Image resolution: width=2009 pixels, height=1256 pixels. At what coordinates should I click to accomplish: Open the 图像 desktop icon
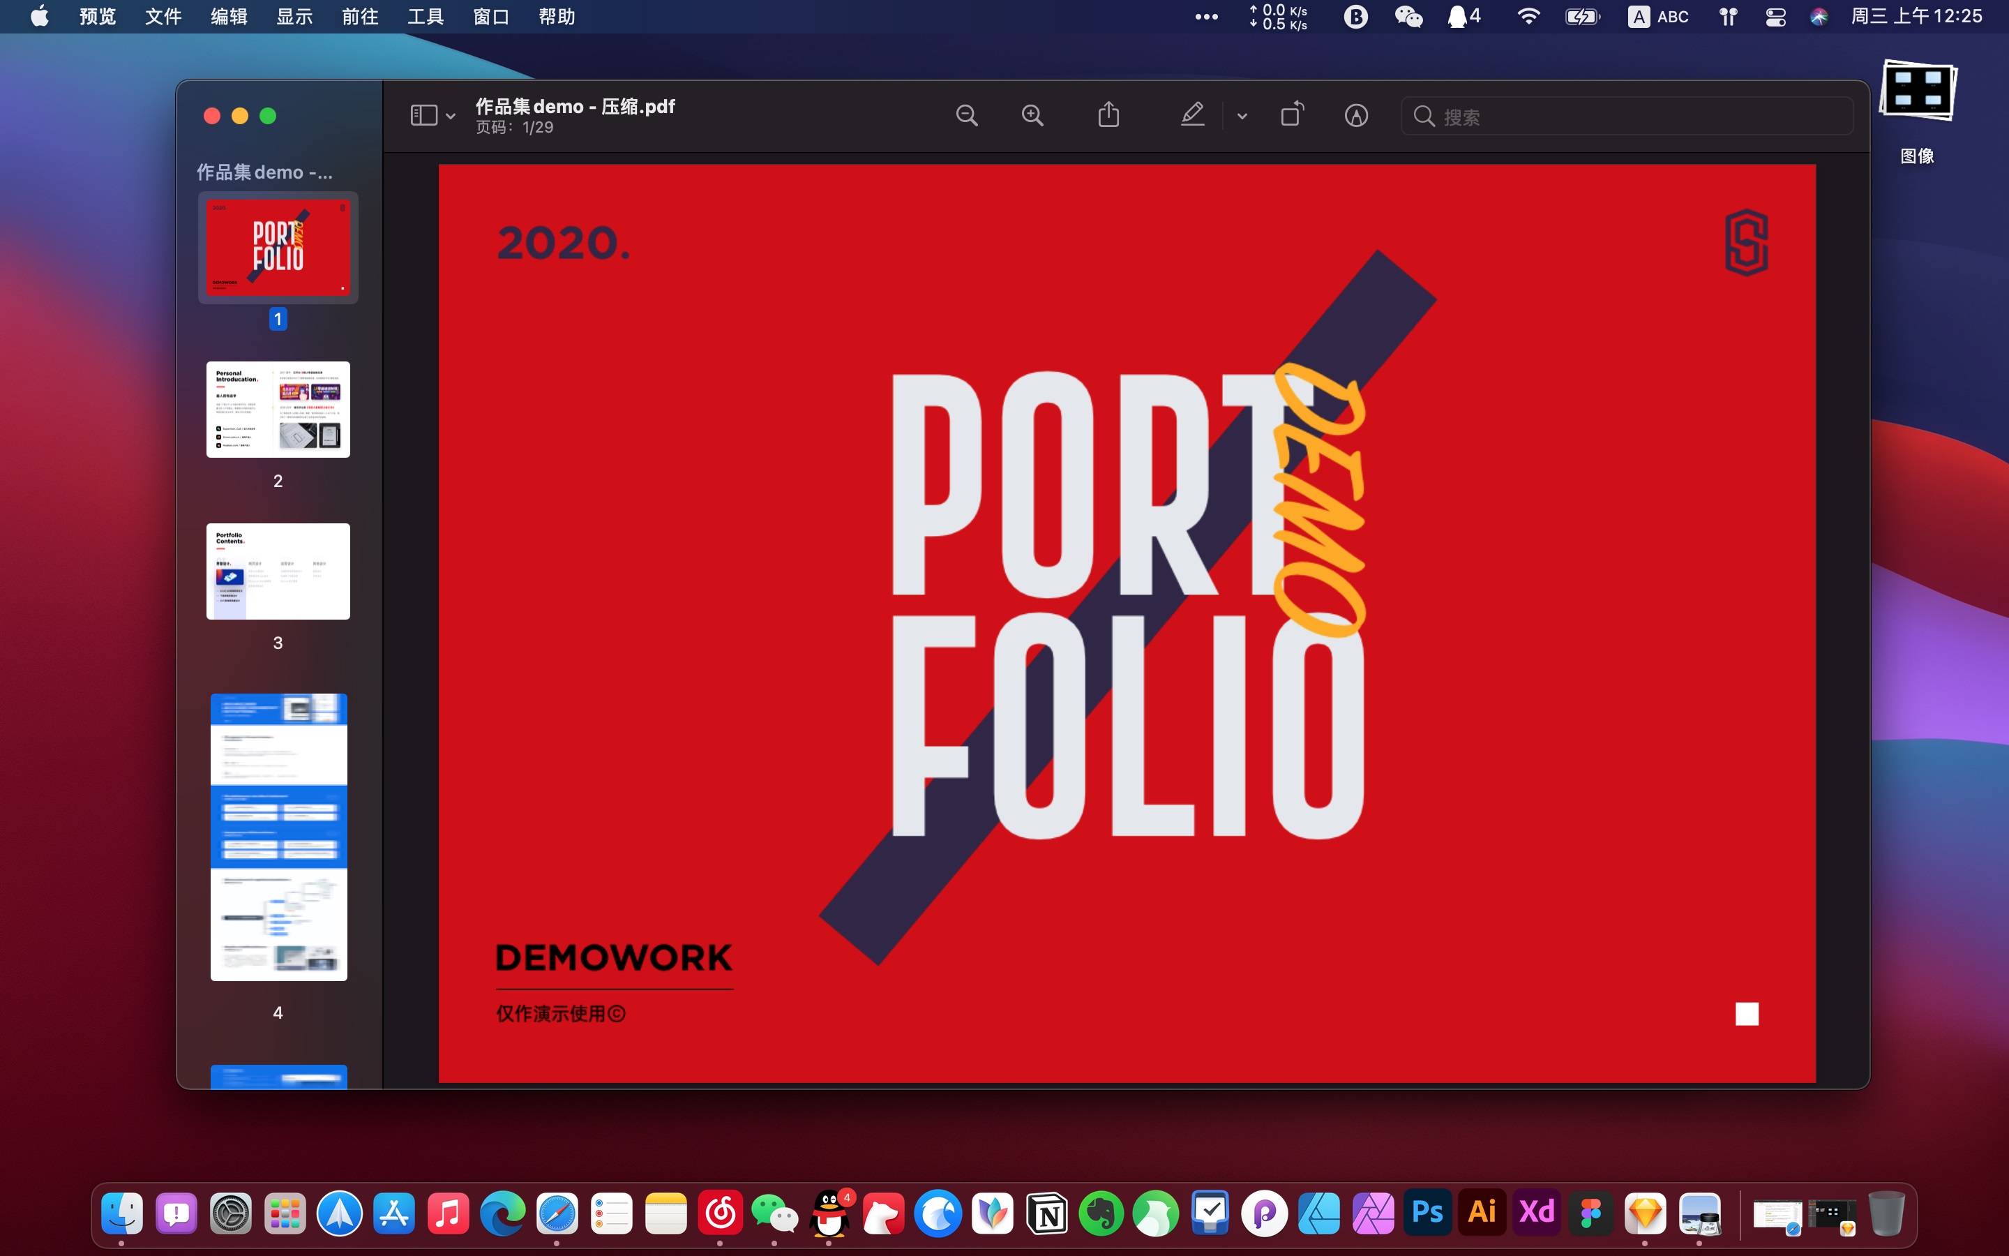[x=1918, y=112]
